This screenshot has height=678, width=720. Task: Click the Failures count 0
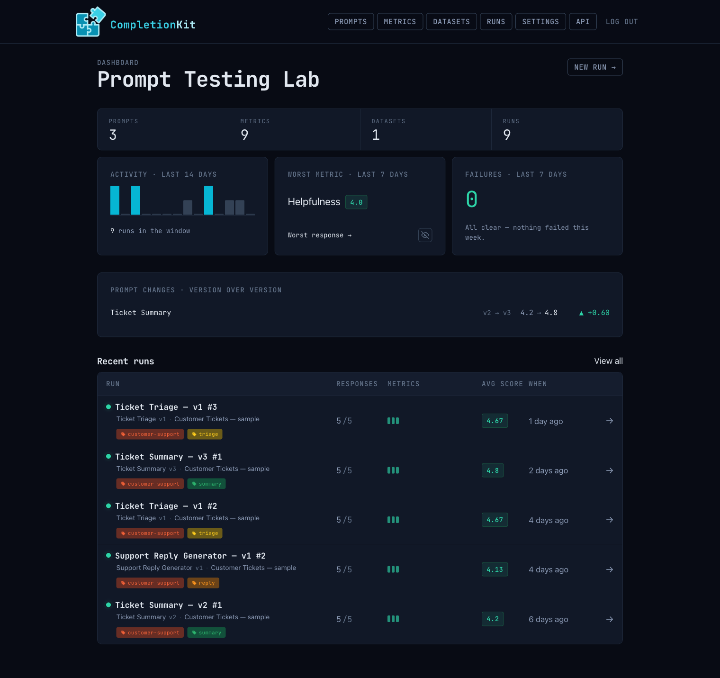(472, 199)
